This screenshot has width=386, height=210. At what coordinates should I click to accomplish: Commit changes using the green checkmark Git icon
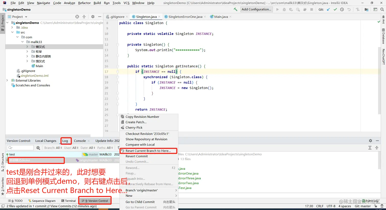335,9
